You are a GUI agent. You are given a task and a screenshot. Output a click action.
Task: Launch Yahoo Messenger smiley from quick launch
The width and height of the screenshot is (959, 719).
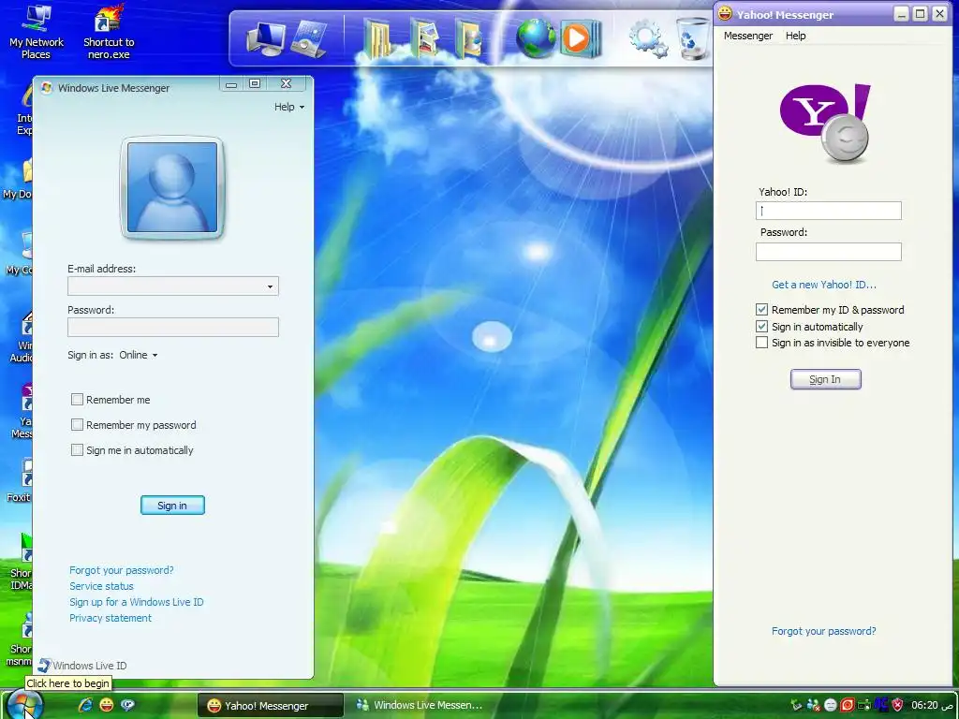click(x=107, y=705)
